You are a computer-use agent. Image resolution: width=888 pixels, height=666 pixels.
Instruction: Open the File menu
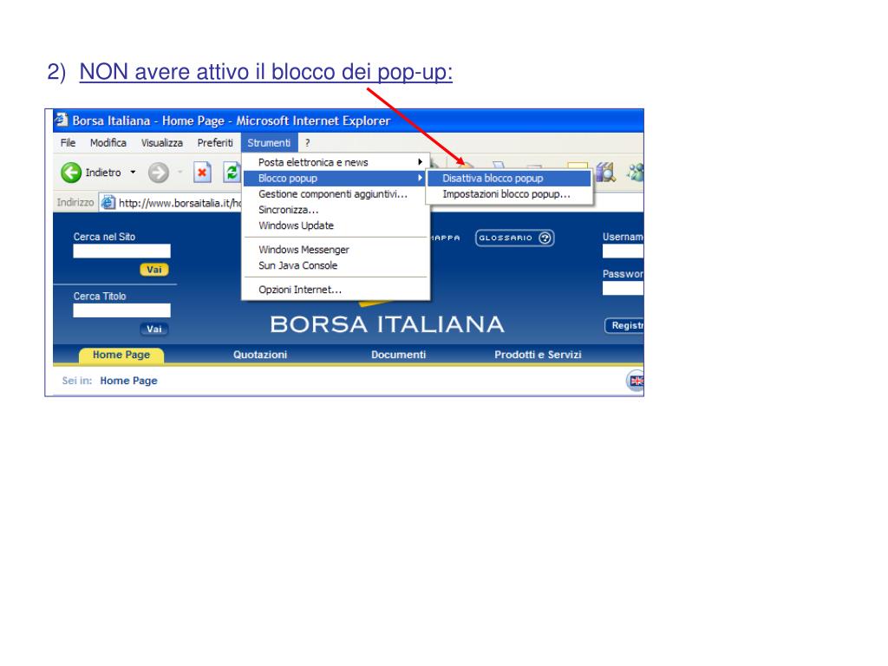(x=68, y=143)
